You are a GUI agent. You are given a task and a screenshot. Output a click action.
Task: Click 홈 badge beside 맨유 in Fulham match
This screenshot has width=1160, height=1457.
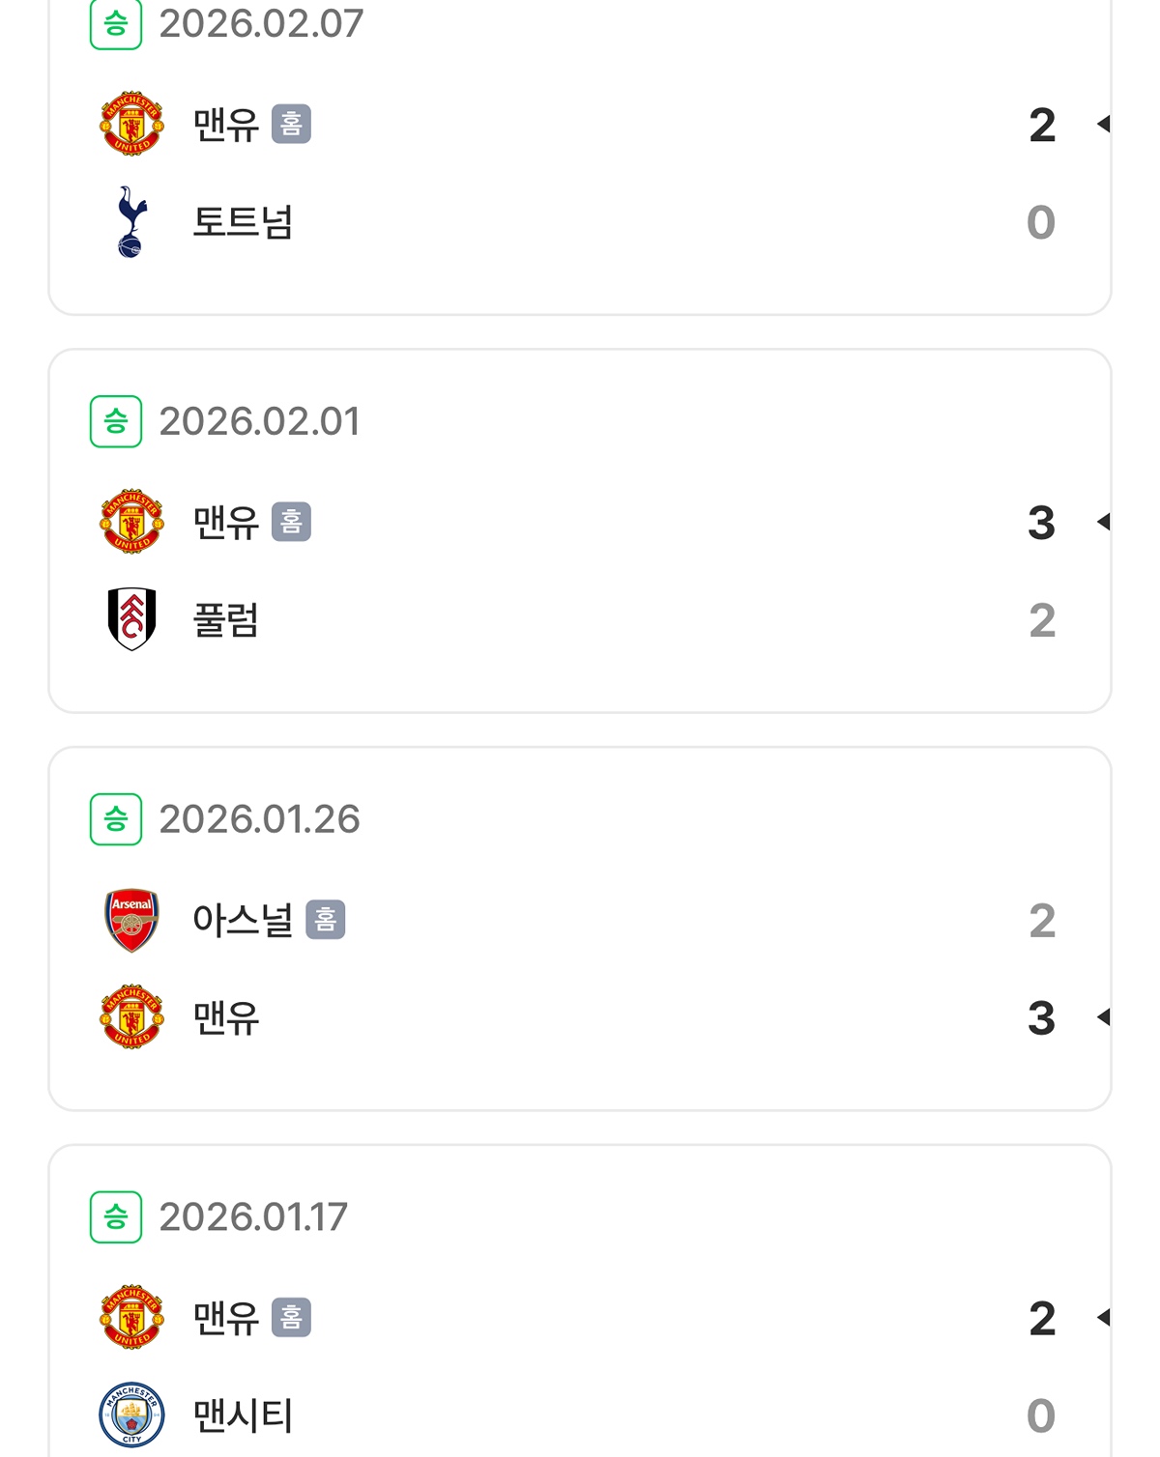291,522
